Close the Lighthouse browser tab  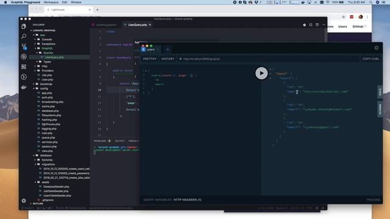(90, 10)
